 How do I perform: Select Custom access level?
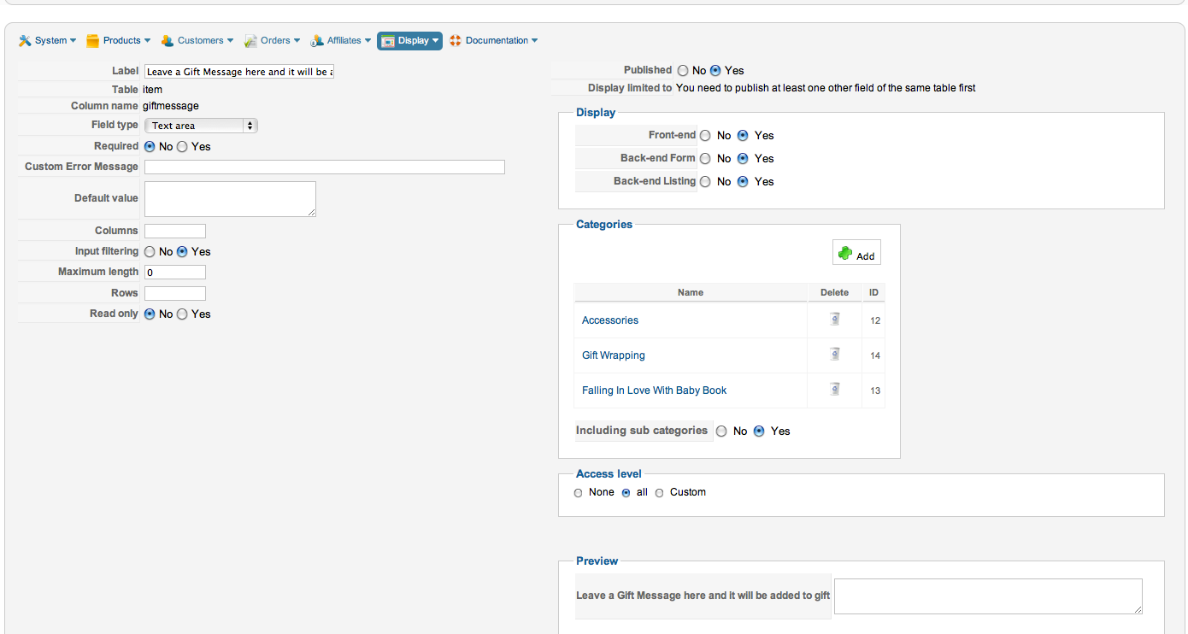tap(659, 493)
